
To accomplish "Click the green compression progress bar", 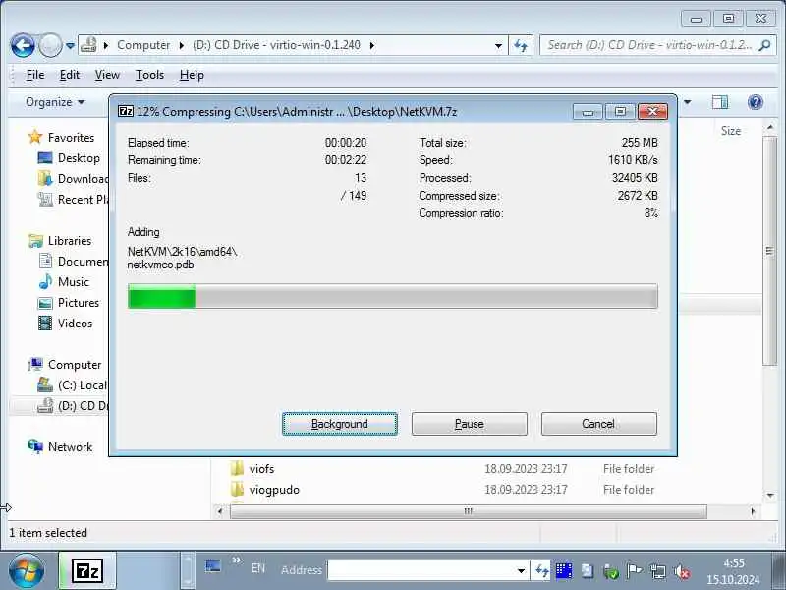I will point(392,296).
